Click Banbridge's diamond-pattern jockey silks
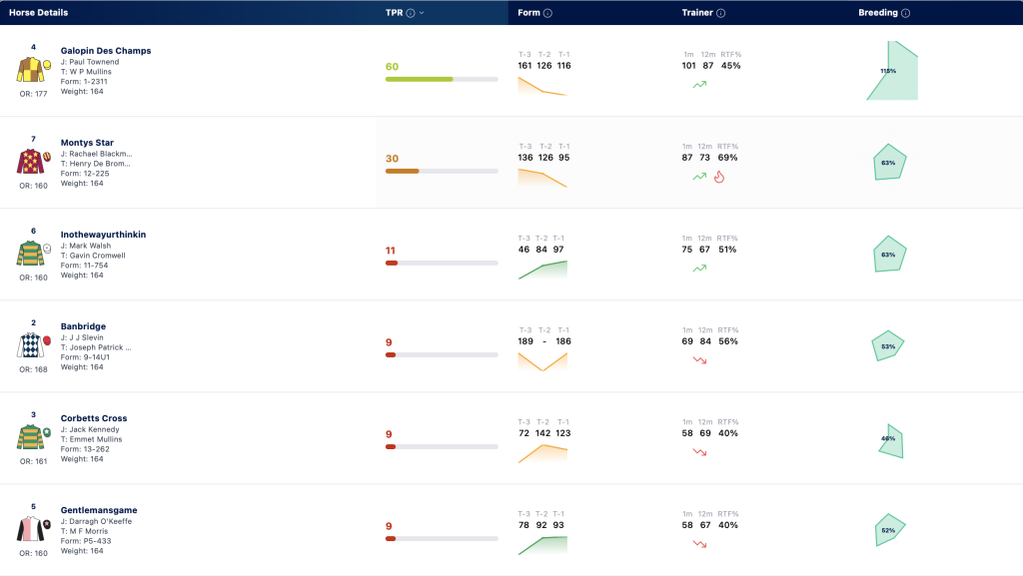The width and height of the screenshot is (1023, 576). coord(31,344)
